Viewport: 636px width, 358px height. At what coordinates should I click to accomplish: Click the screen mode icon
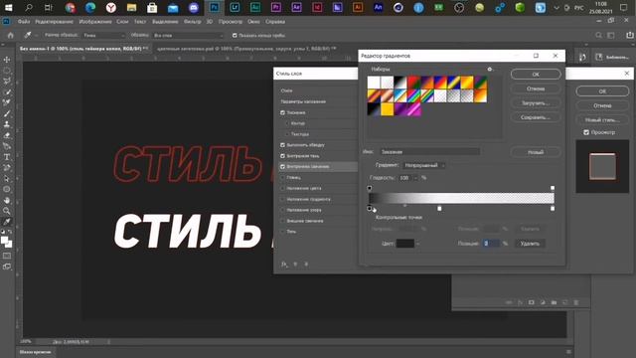(7, 267)
